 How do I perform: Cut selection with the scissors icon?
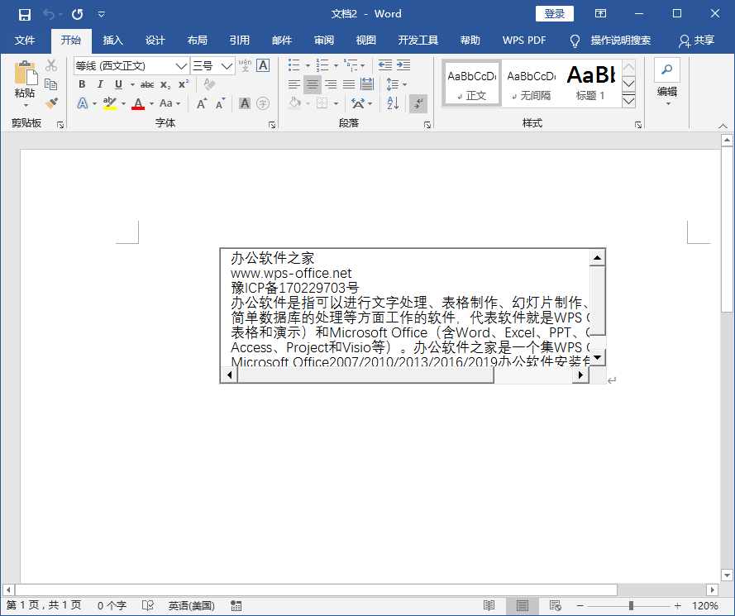click(51, 65)
